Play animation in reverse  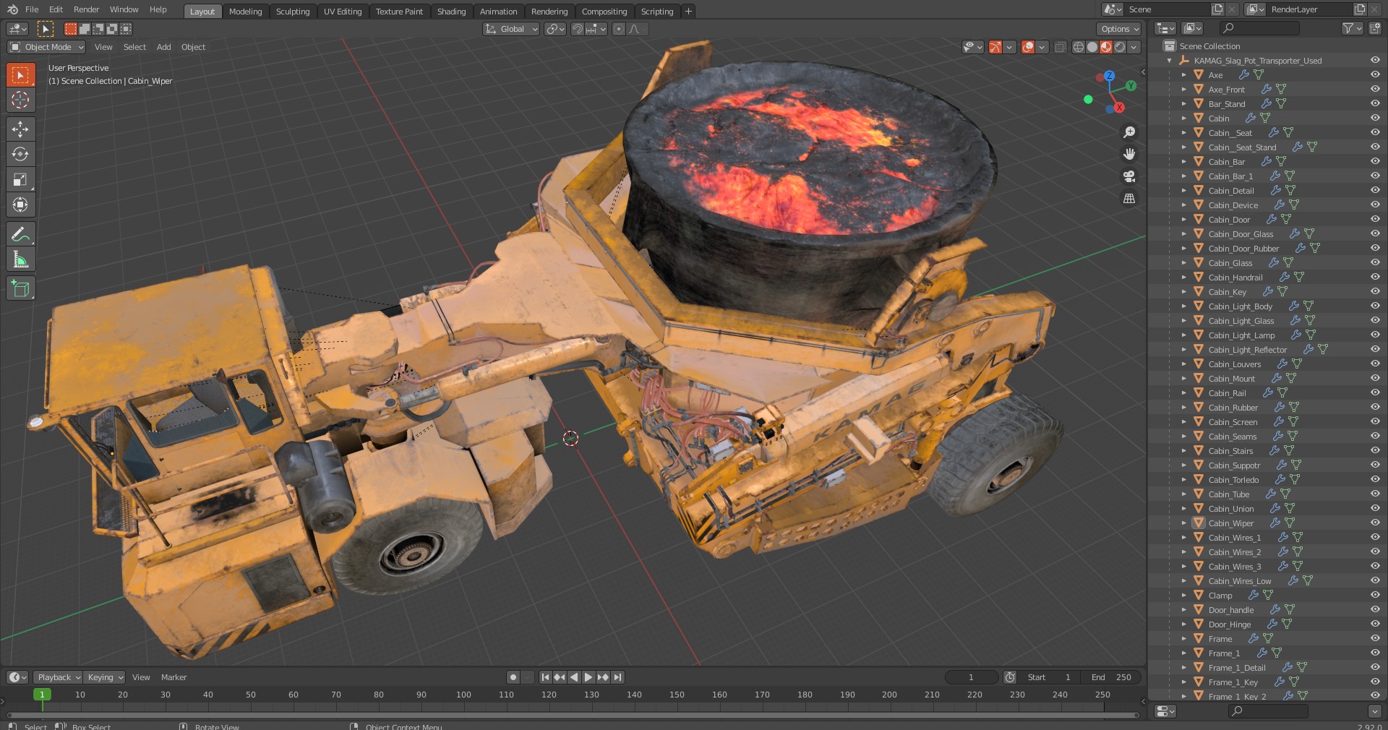coord(574,677)
